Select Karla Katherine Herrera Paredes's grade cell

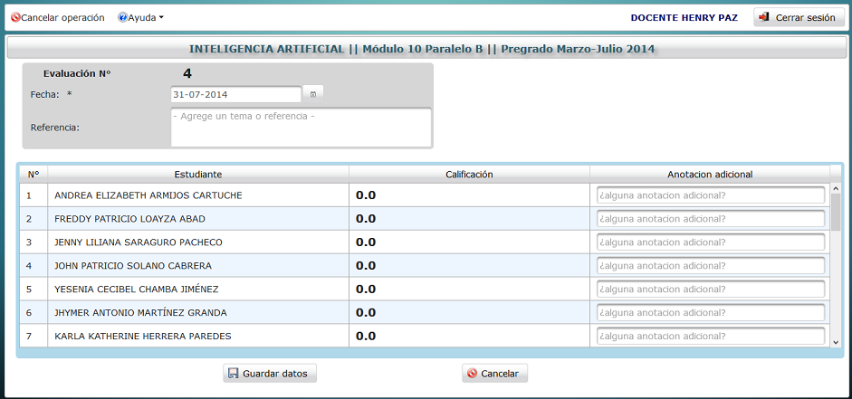click(470, 336)
